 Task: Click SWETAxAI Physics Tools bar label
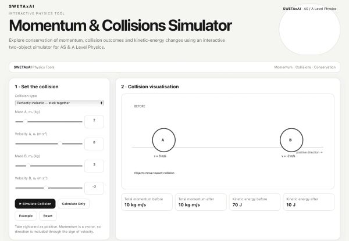click(x=34, y=67)
